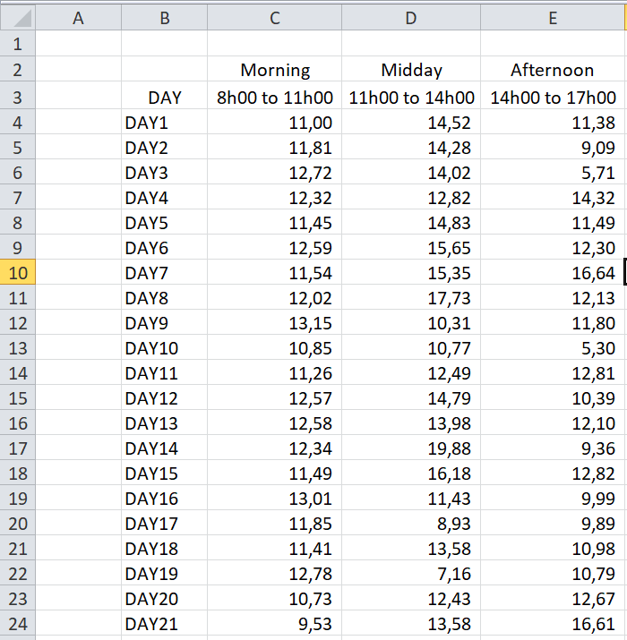Click Afternoon value 16,61
627x640 pixels.
pos(553,623)
